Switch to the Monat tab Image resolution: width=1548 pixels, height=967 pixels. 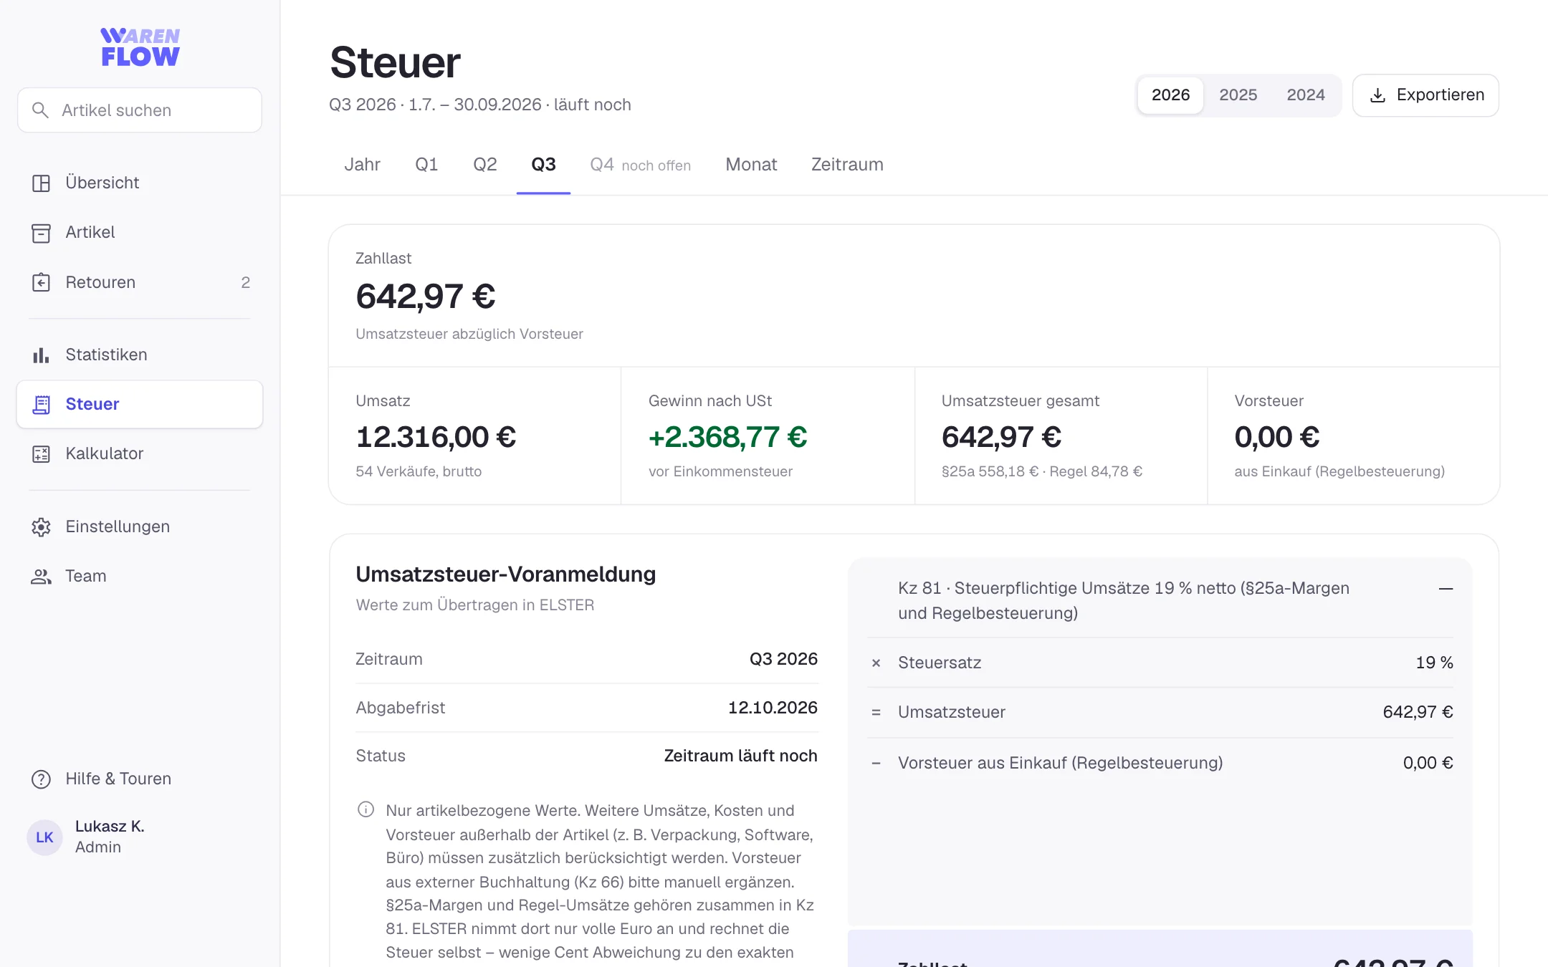click(x=751, y=165)
